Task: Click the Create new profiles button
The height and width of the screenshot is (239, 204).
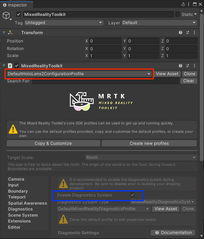Action: [x=149, y=143]
